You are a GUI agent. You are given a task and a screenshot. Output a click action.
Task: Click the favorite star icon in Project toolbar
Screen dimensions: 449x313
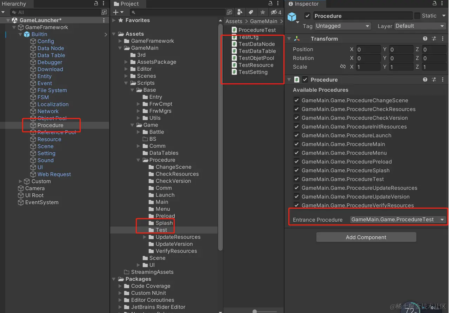tap(263, 12)
